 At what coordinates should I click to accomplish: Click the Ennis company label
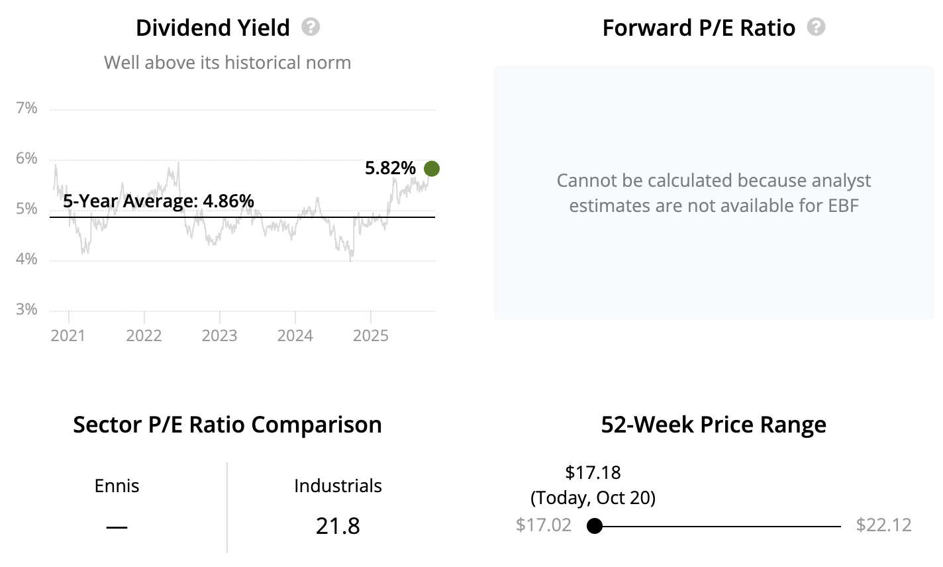pyautogui.click(x=117, y=486)
